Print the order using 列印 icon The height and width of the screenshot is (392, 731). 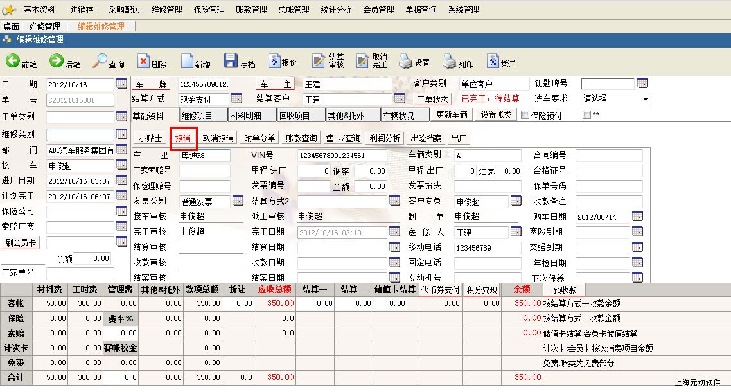point(450,62)
